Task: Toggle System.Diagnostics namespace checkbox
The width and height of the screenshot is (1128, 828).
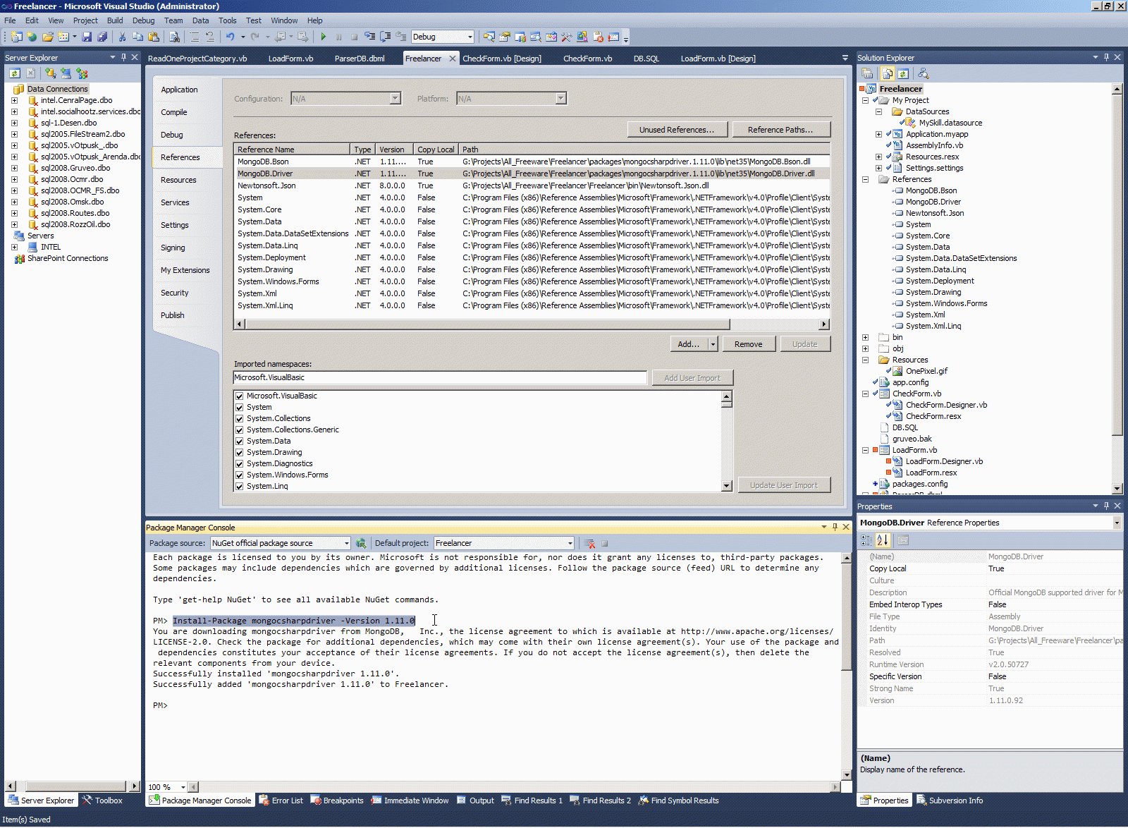Action: pyautogui.click(x=239, y=464)
